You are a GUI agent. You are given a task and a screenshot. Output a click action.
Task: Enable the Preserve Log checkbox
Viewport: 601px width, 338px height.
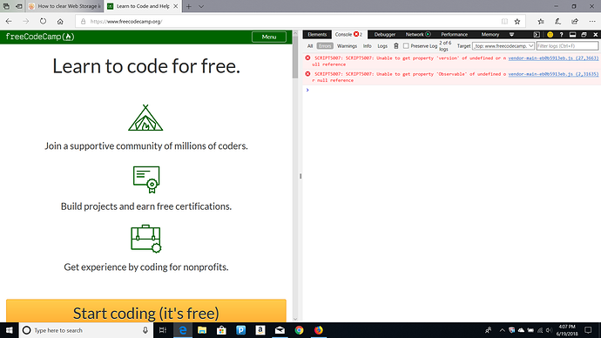[406, 46]
